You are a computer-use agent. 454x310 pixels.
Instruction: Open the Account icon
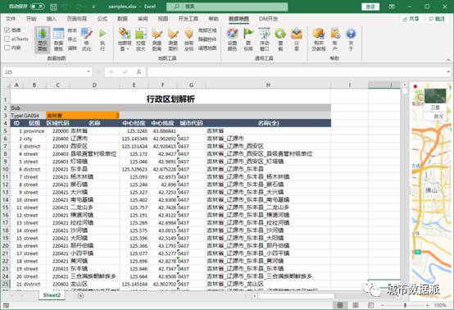click(335, 39)
